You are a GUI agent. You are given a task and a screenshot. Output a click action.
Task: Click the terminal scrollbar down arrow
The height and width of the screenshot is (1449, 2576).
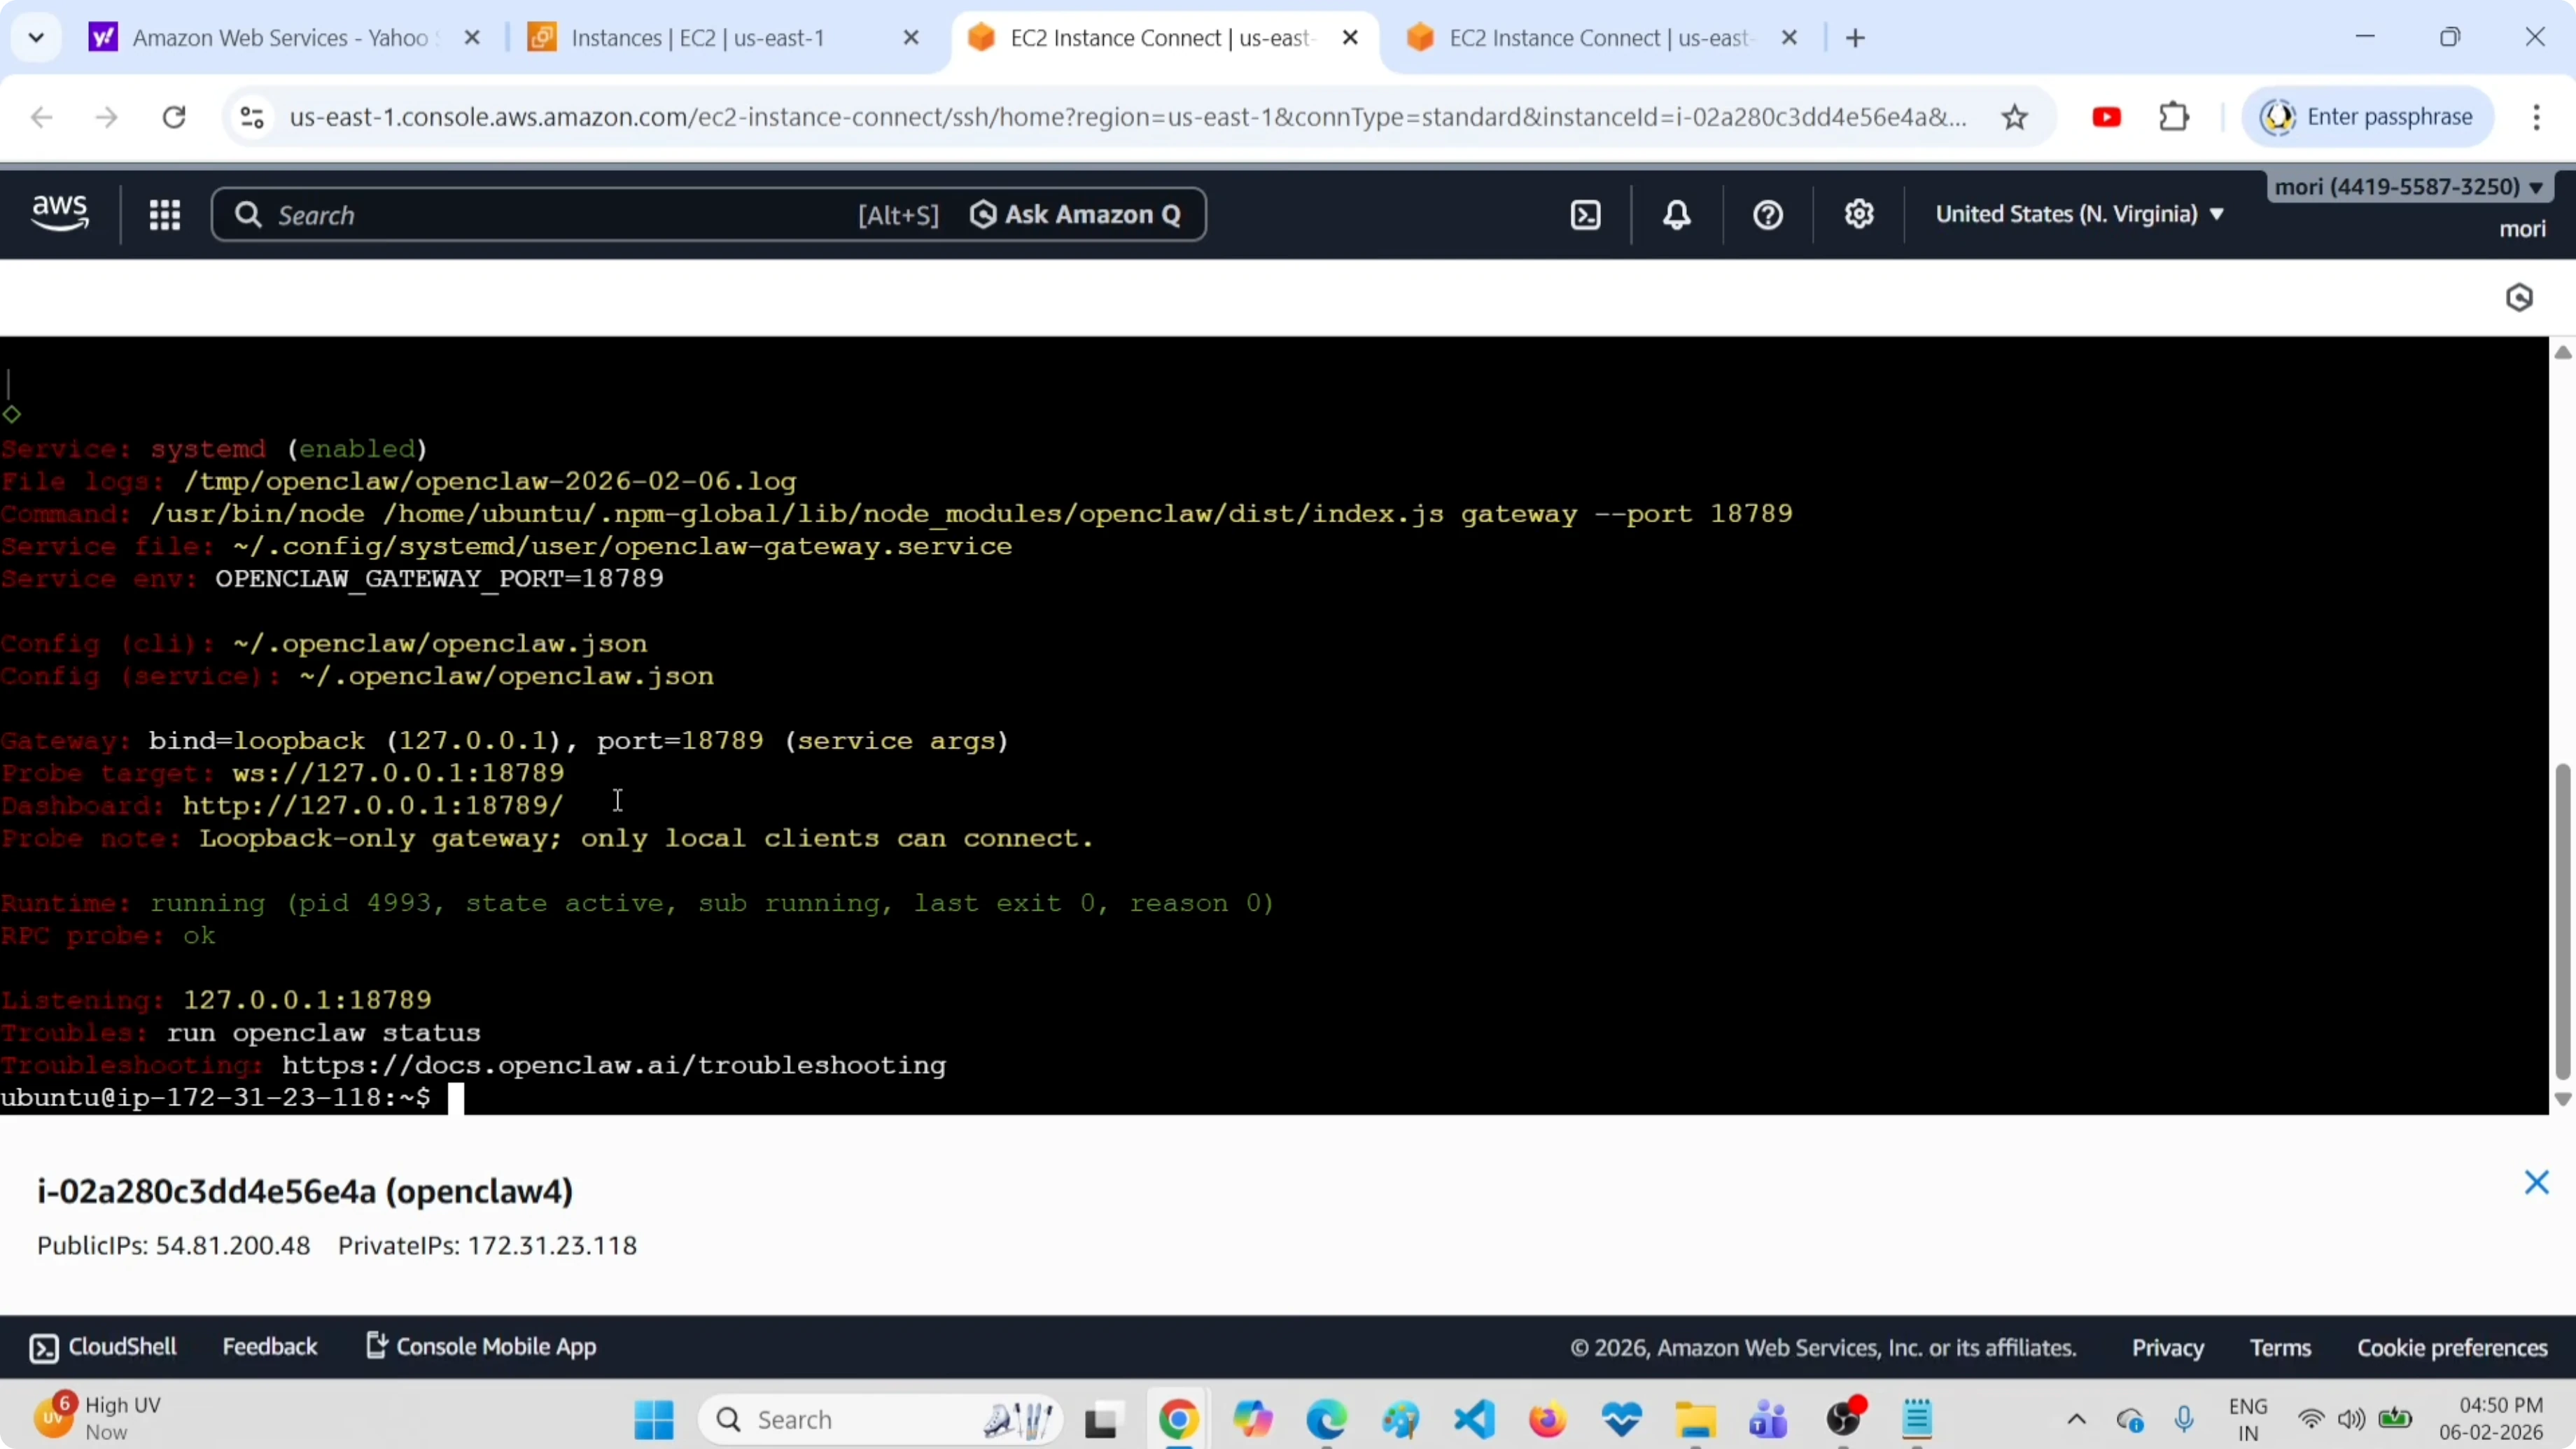click(2561, 1099)
